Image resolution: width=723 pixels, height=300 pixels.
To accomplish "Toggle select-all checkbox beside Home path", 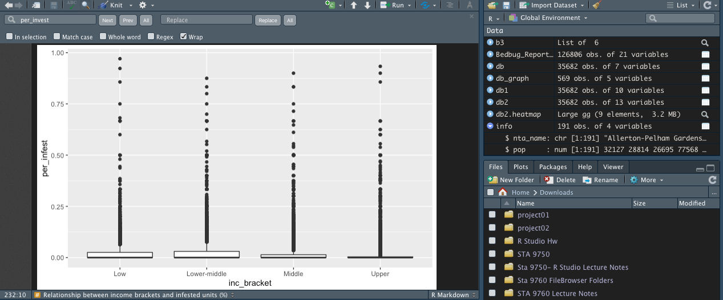I will 491,192.
